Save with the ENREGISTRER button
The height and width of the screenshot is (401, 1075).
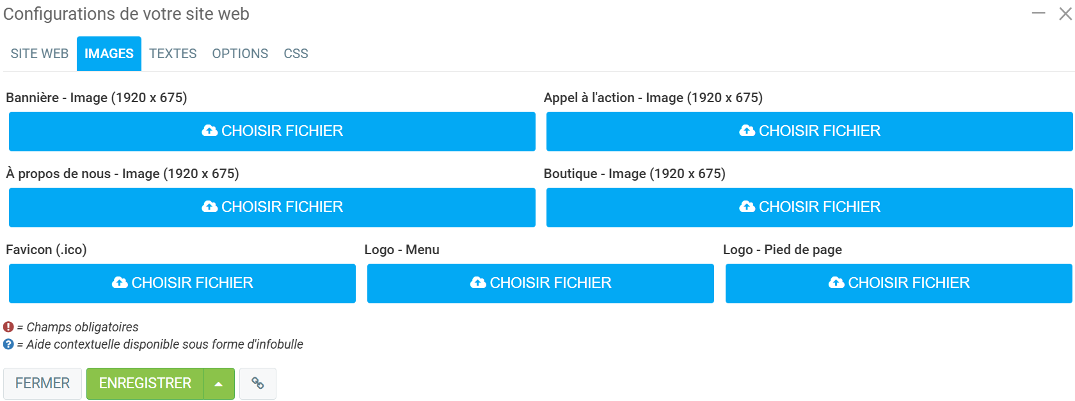[x=145, y=384]
